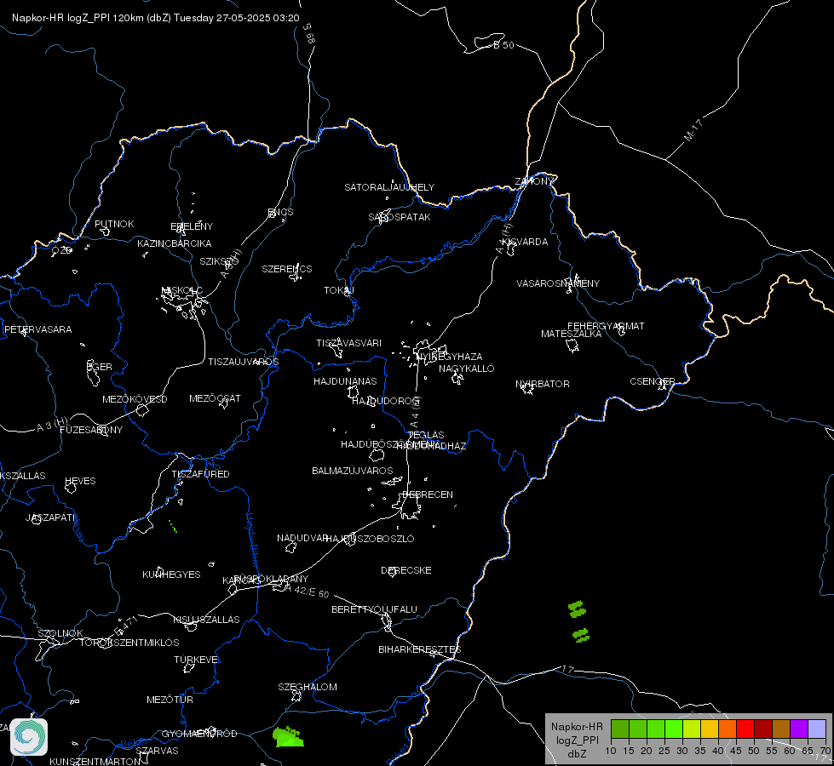This screenshot has height=766, width=834.
Task: Click the KAZINCBARCIKA label
Action: tap(174, 243)
